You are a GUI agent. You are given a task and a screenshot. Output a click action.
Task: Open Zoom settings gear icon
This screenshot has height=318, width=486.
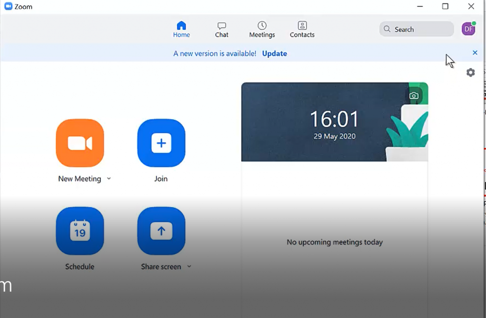[x=470, y=73]
